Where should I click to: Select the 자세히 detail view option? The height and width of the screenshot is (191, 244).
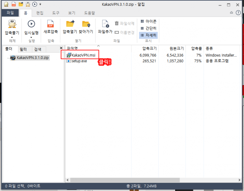pyautogui.click(x=149, y=35)
